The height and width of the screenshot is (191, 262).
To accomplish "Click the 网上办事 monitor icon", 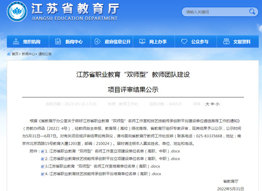I will pyautogui.click(x=142, y=42).
